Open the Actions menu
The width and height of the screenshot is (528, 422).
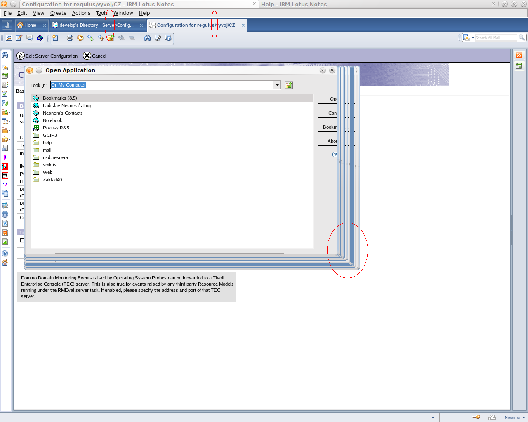tap(81, 13)
